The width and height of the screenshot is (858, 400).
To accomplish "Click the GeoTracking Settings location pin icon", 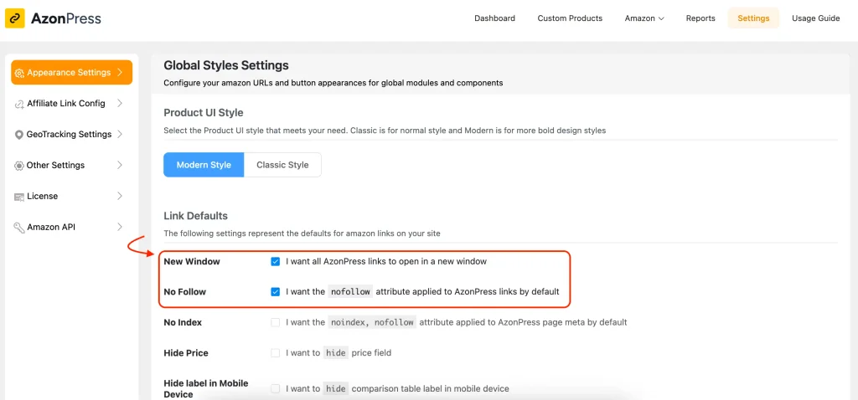I will tap(19, 135).
